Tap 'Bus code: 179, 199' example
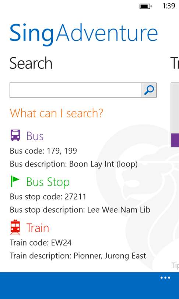 pyautogui.click(x=43, y=151)
